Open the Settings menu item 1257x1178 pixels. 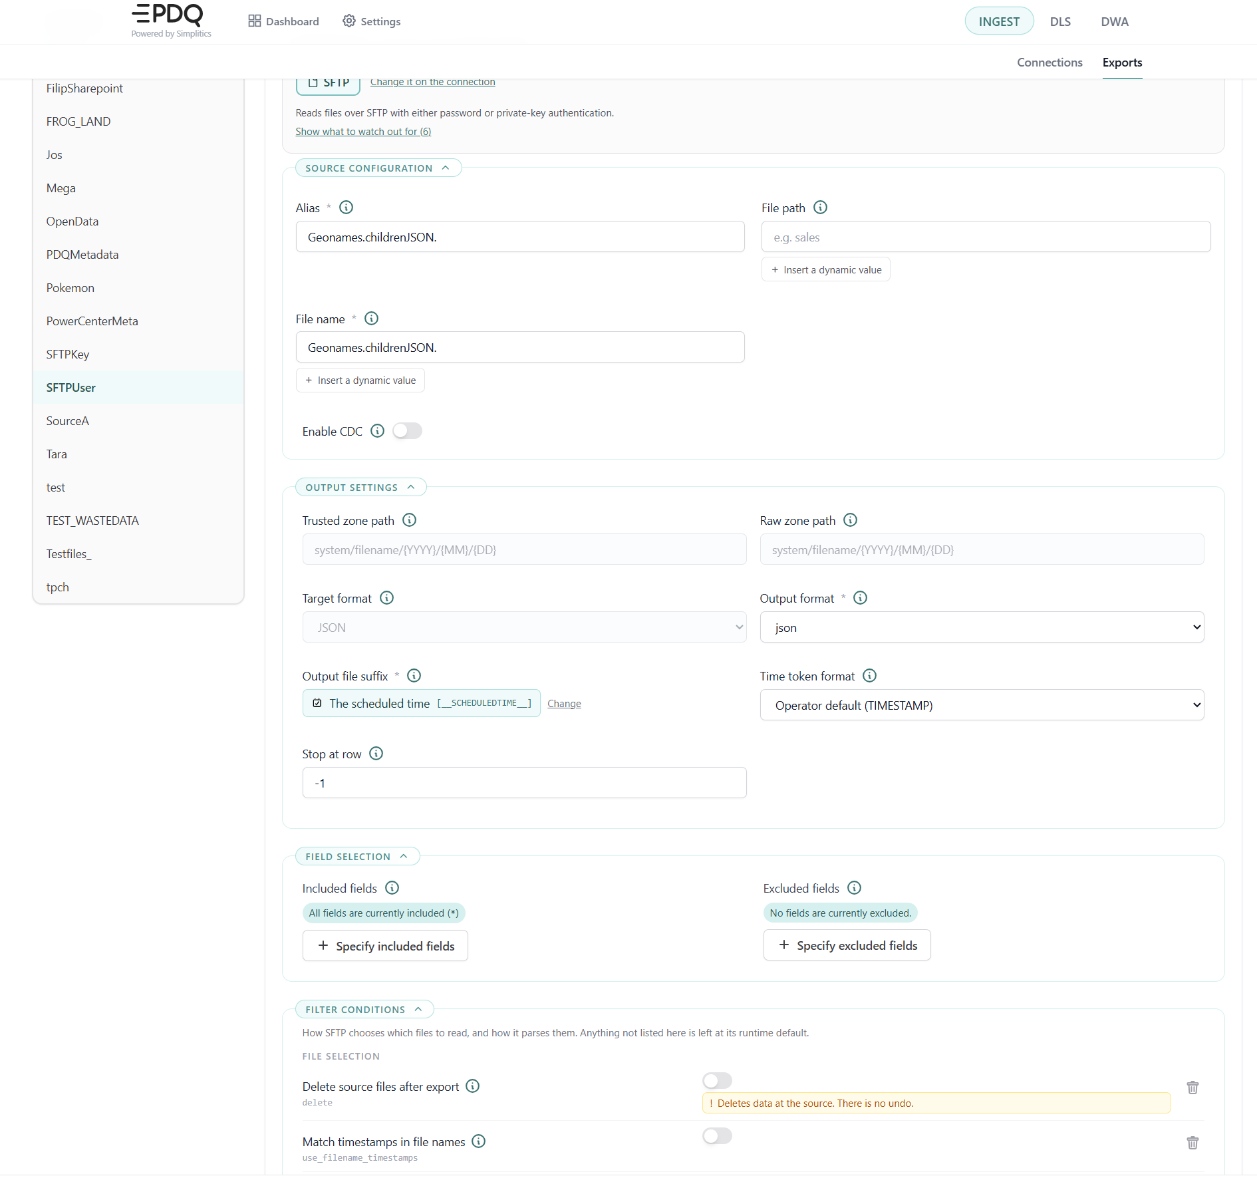click(372, 21)
